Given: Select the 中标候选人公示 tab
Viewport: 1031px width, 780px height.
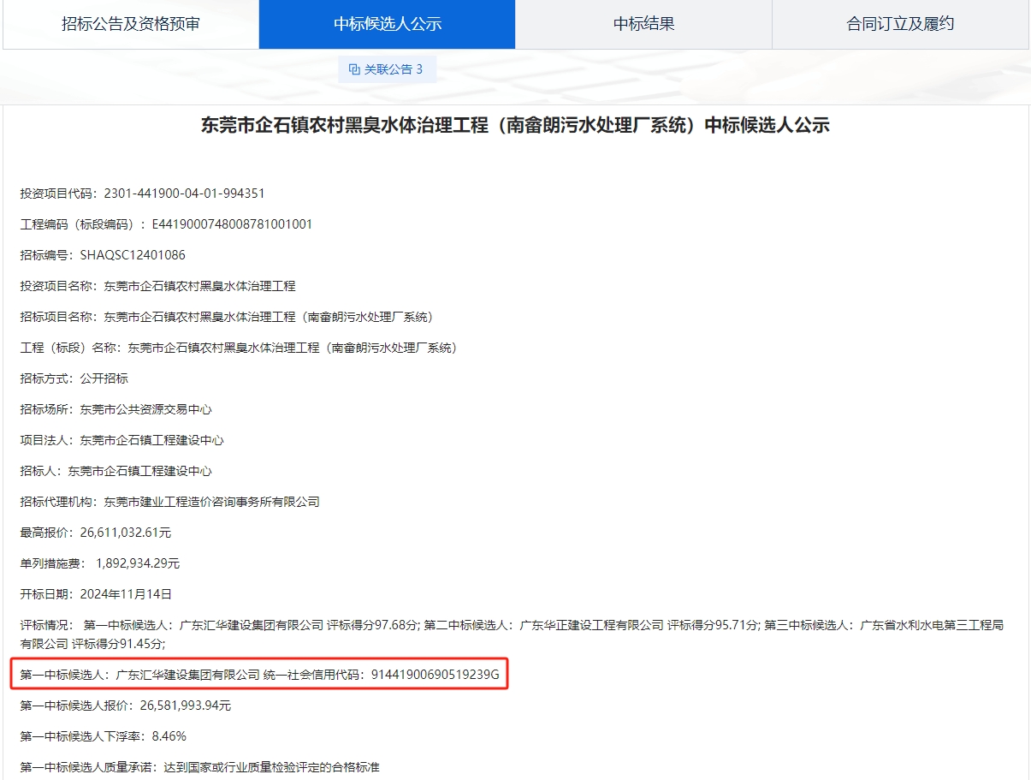Looking at the screenshot, I should (387, 24).
